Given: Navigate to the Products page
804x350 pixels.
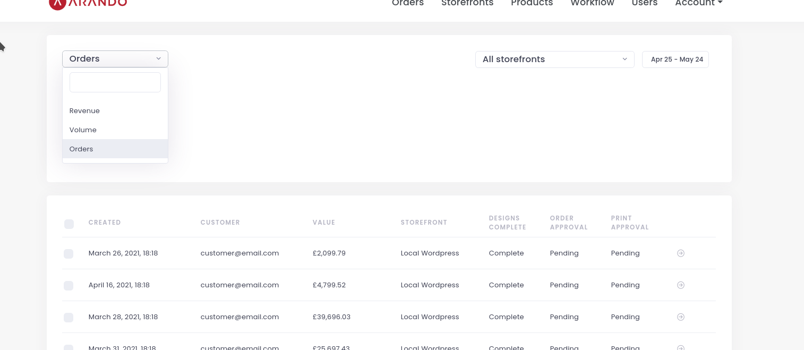Looking at the screenshot, I should 532,3.
